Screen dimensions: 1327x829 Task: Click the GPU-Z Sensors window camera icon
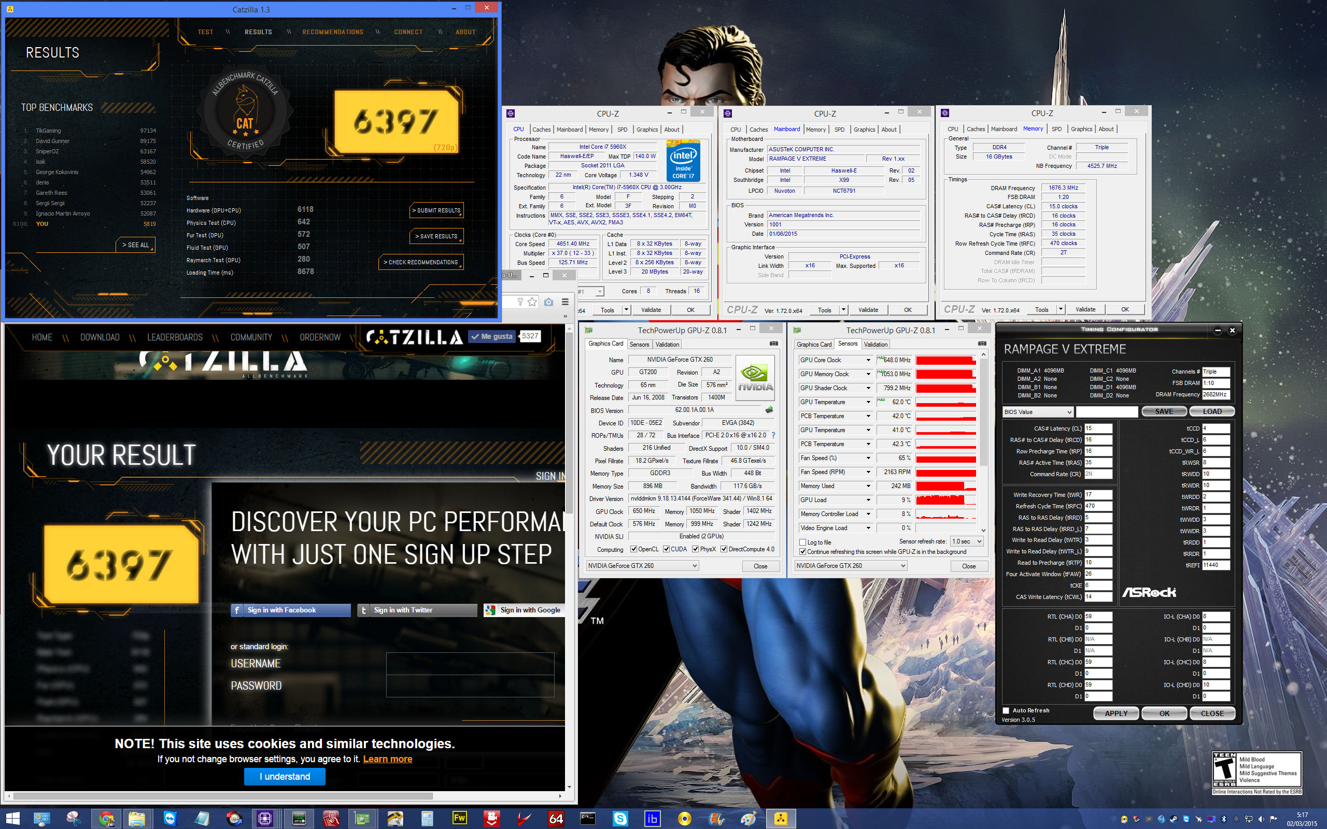click(982, 344)
